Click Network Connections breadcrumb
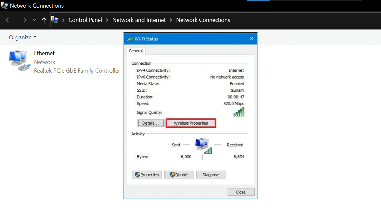The image size is (381, 214). (x=203, y=20)
